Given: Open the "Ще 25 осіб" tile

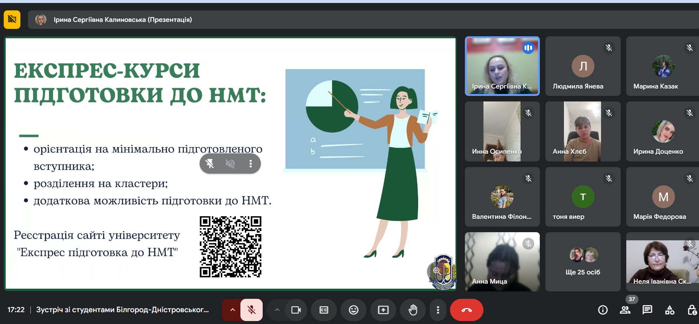Looking at the screenshot, I should pyautogui.click(x=583, y=262).
